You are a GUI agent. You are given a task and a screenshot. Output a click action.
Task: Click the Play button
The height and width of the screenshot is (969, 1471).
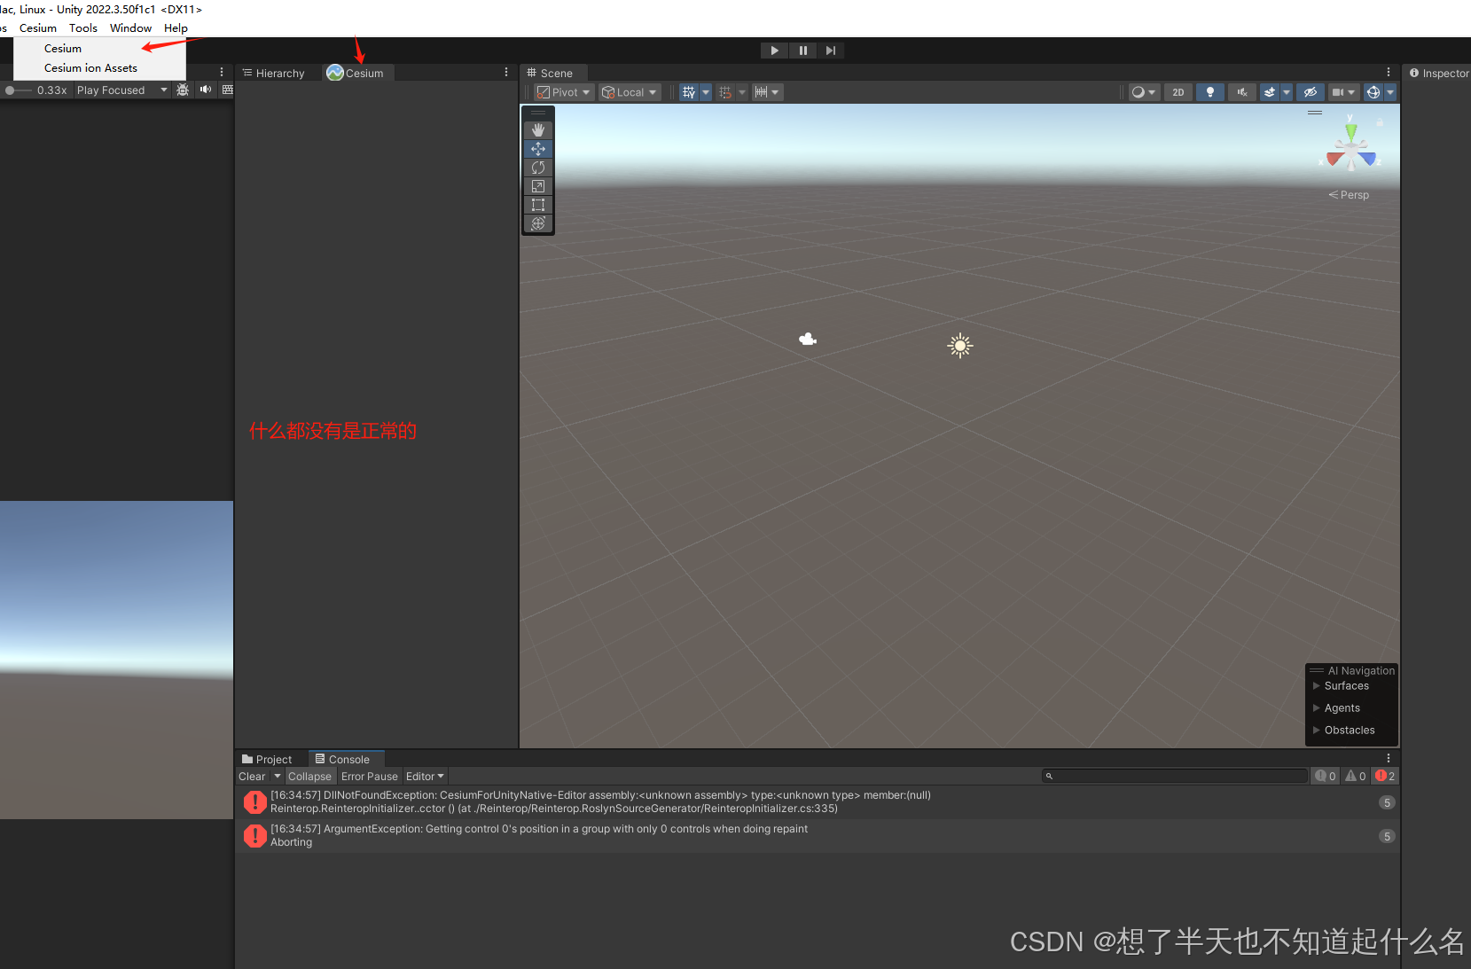click(x=774, y=51)
